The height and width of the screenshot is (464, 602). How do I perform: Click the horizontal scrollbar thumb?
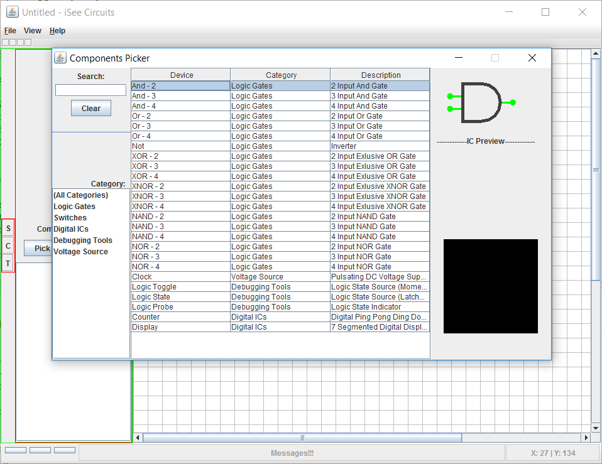(302, 438)
